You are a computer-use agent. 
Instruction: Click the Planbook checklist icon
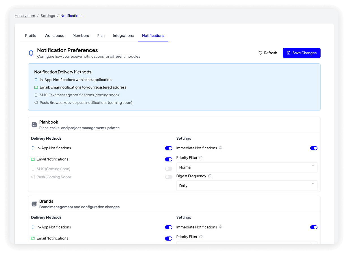pos(34,125)
